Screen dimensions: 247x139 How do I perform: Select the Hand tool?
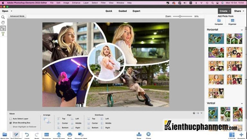coord(3,23)
